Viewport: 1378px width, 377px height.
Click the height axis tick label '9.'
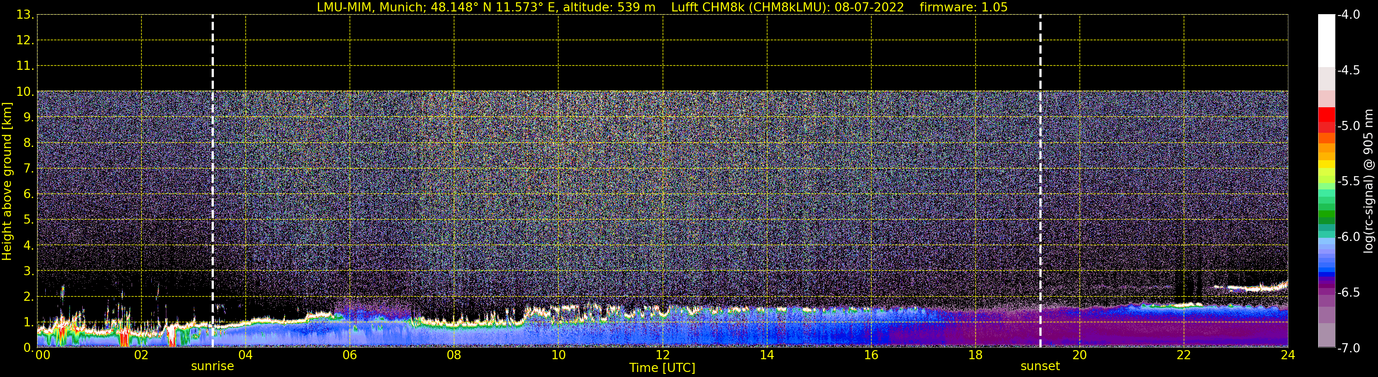coord(28,117)
